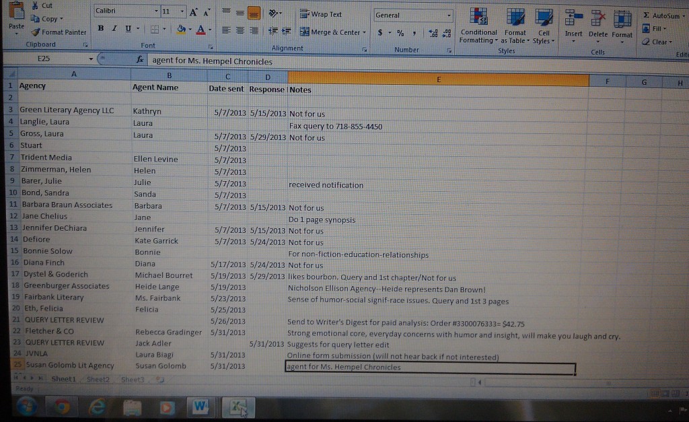Image resolution: width=689 pixels, height=422 pixels.
Task: Click the Increase Indent icon
Action: click(x=287, y=31)
